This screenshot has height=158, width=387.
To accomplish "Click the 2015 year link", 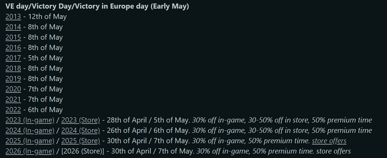I will point(13,38).
